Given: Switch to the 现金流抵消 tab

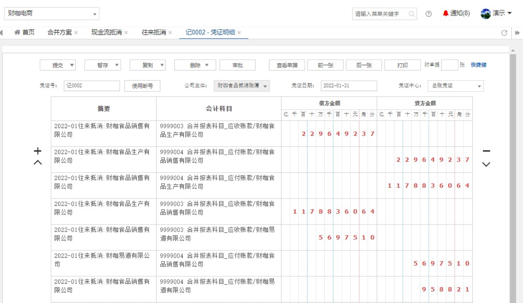Looking at the screenshot, I should pyautogui.click(x=106, y=32).
